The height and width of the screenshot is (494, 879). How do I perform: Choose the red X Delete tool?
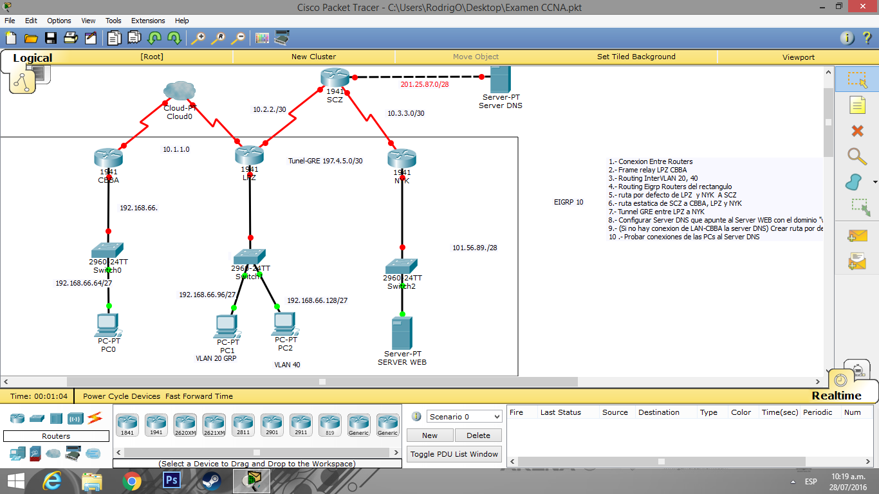[856, 131]
